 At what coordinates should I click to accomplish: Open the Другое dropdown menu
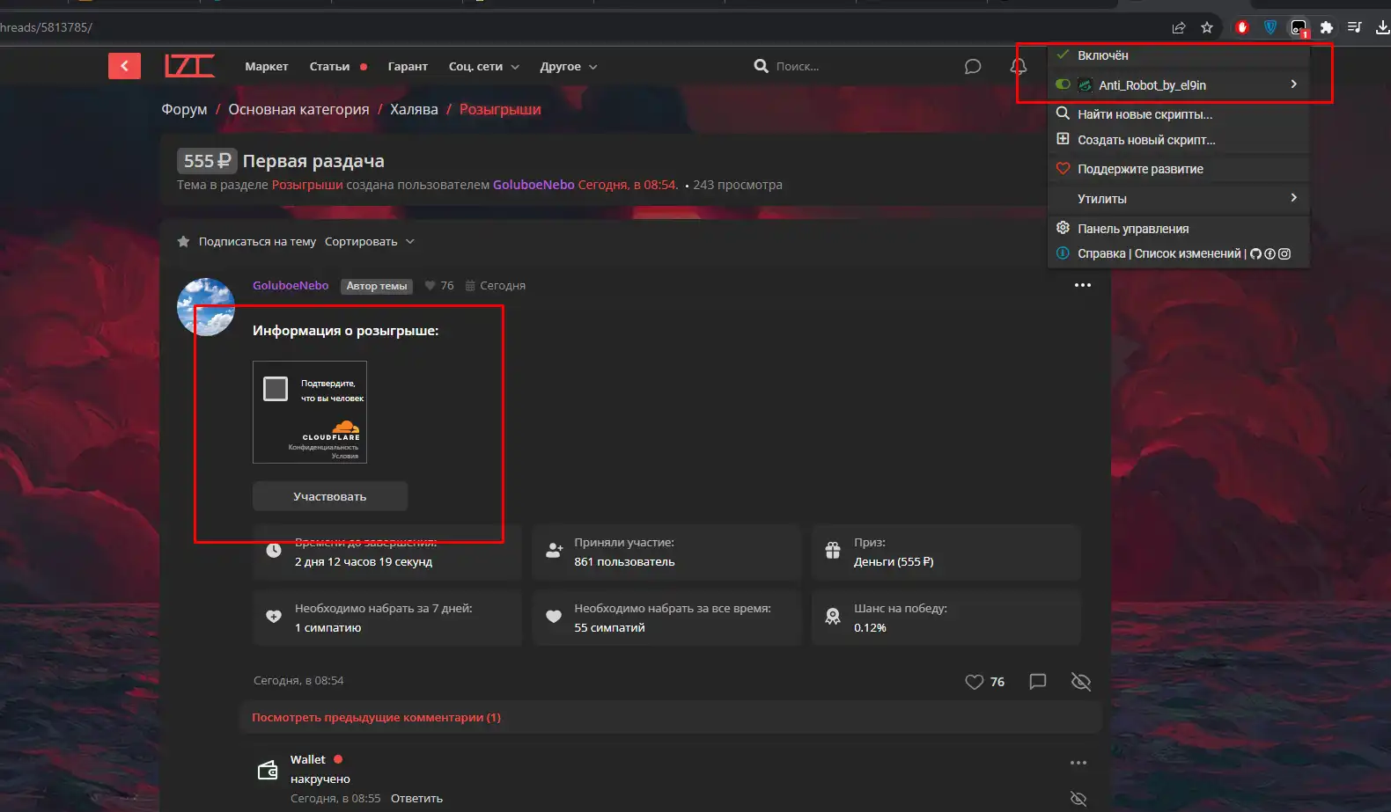(x=569, y=67)
